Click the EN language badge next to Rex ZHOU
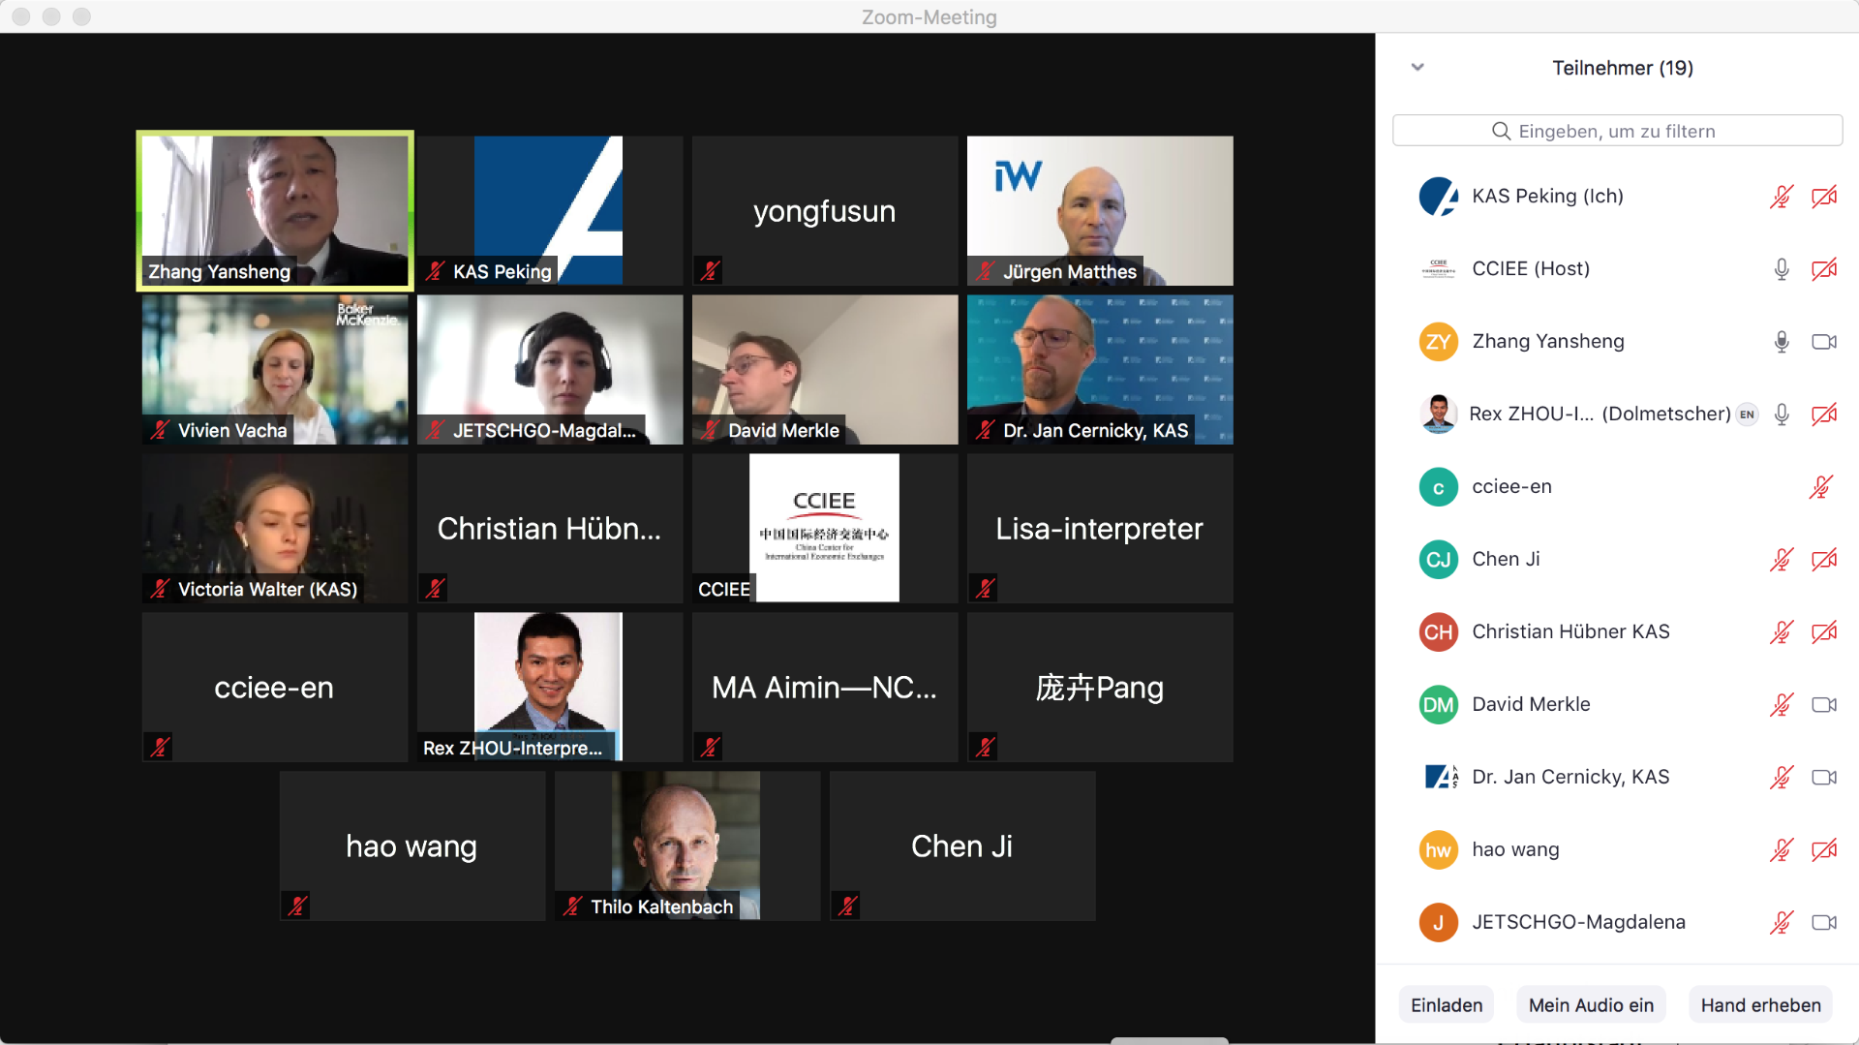 pyautogui.click(x=1747, y=415)
